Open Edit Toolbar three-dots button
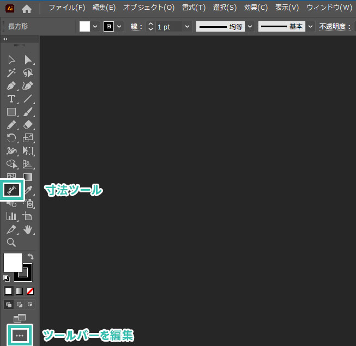 (20, 335)
